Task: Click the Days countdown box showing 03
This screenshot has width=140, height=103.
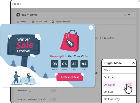Action: [55, 64]
